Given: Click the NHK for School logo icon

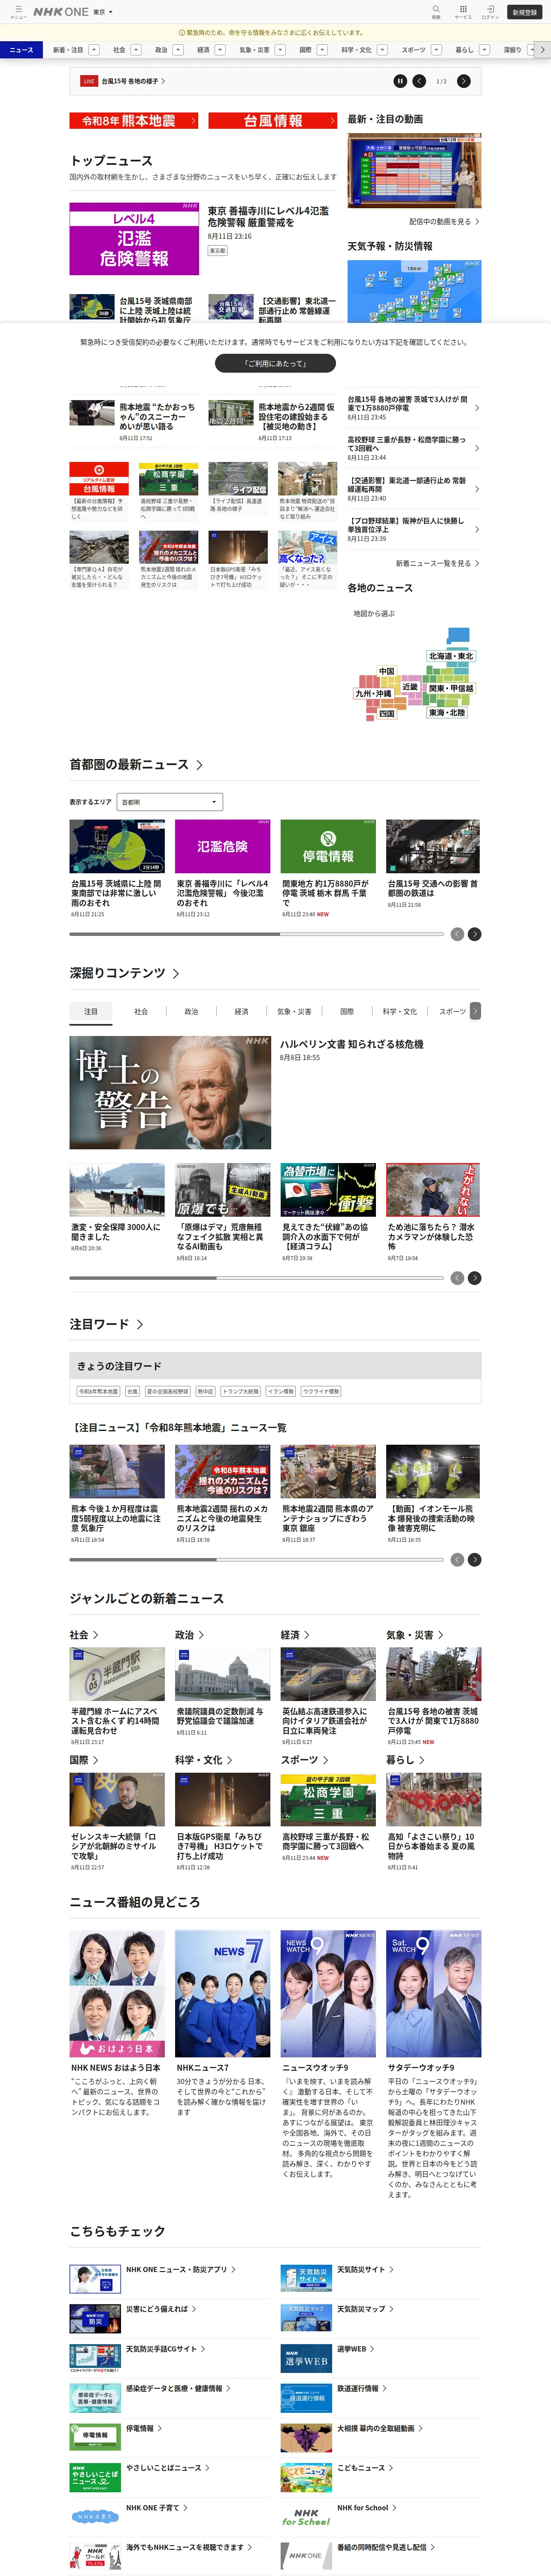Looking at the screenshot, I should point(306,2517).
